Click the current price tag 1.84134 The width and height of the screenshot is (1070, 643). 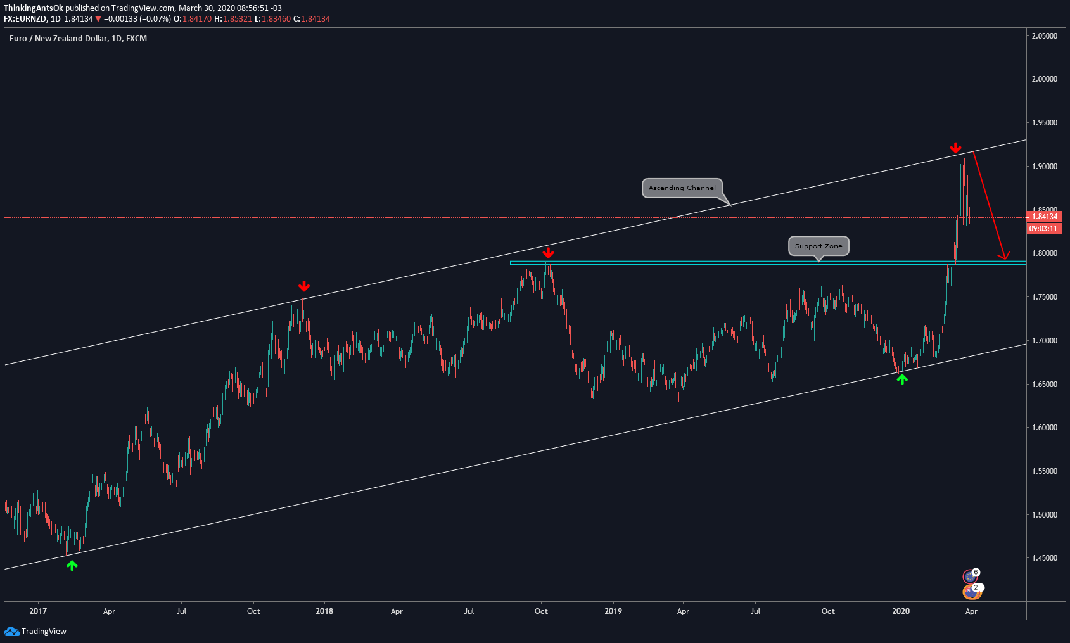[1044, 217]
